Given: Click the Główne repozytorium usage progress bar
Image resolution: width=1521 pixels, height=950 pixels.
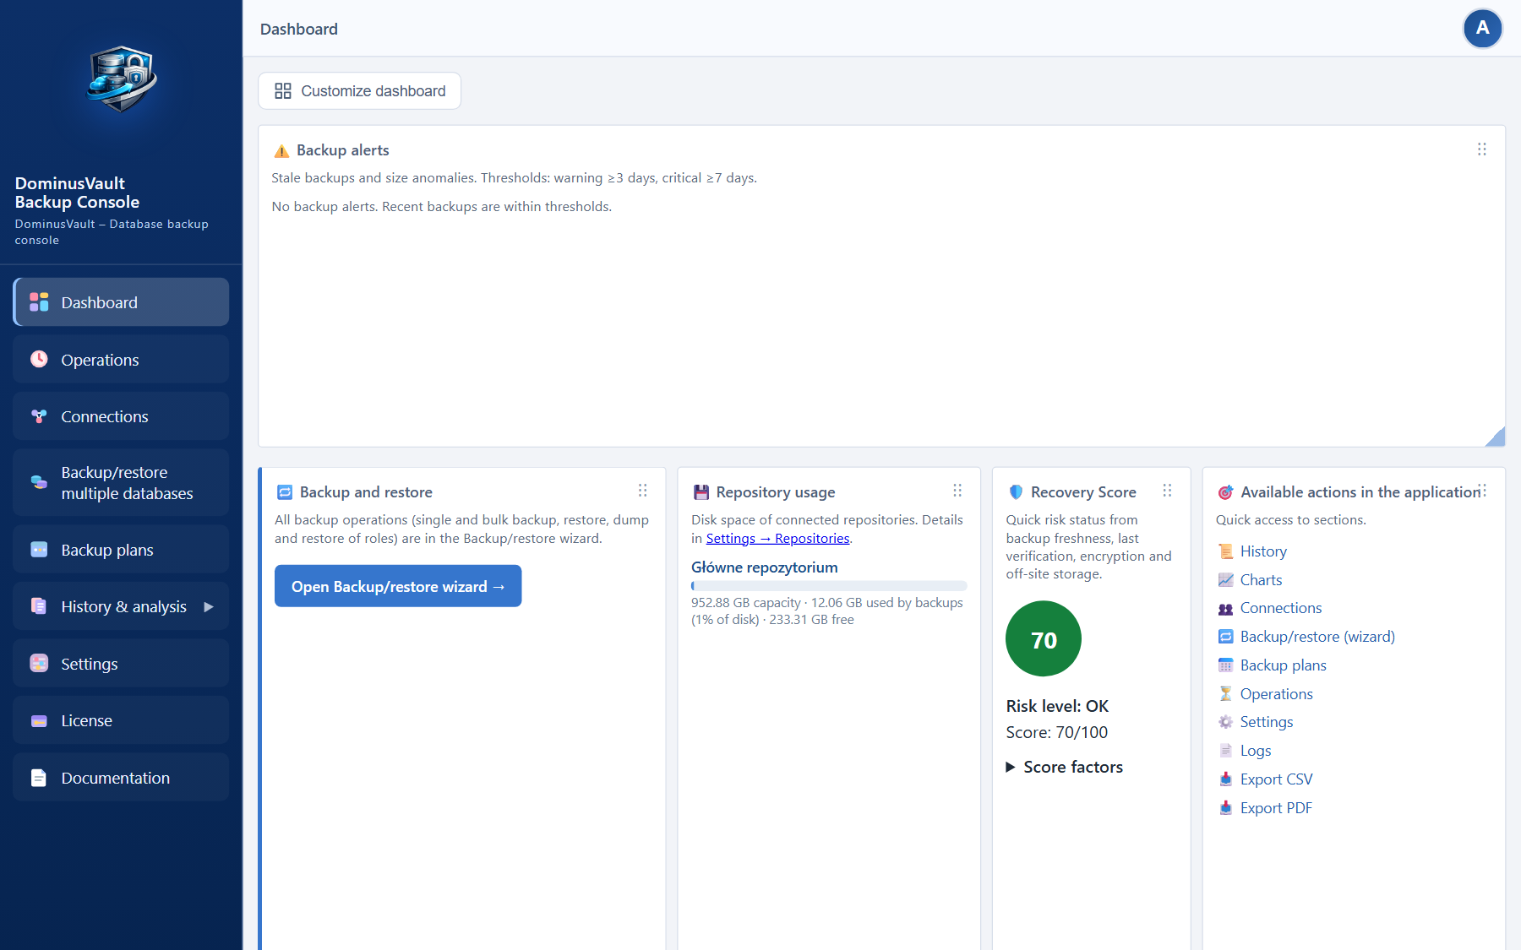Looking at the screenshot, I should [x=829, y=586].
